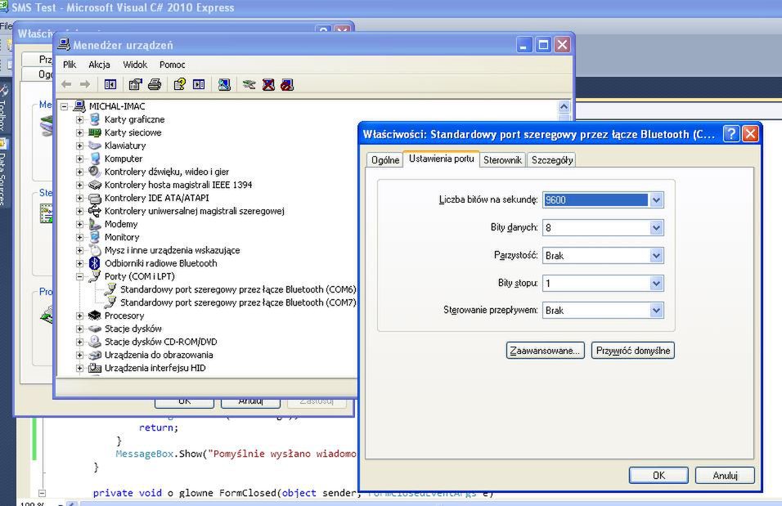Click the Urządzenia do obrazowania camera icon
Viewport: 782px width, 506px height.
(95, 355)
